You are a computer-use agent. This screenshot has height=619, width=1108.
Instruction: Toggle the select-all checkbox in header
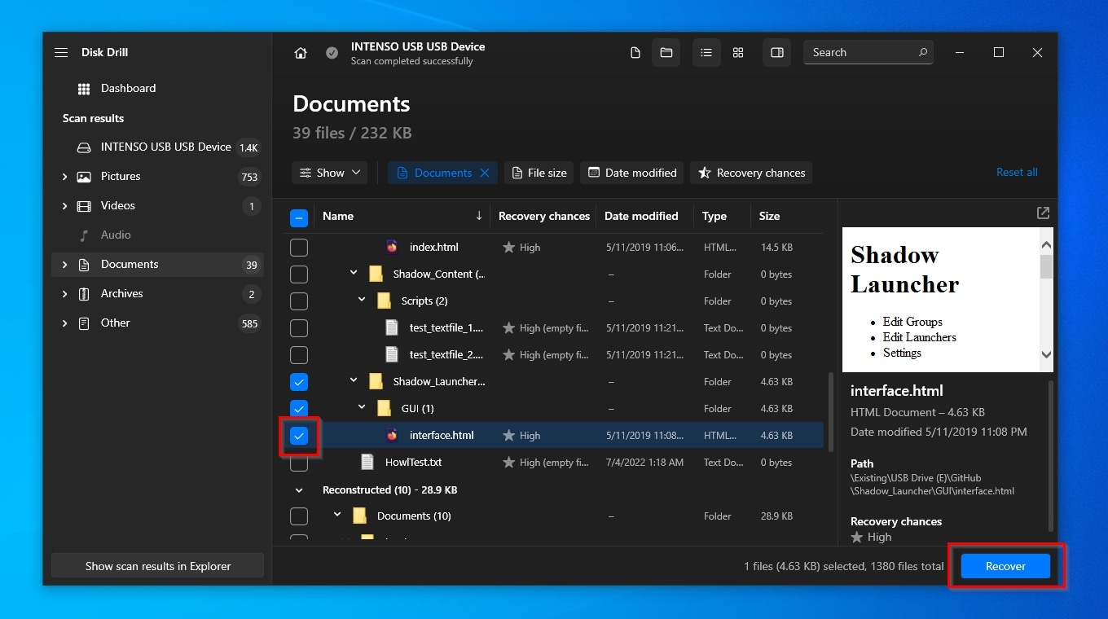point(299,217)
